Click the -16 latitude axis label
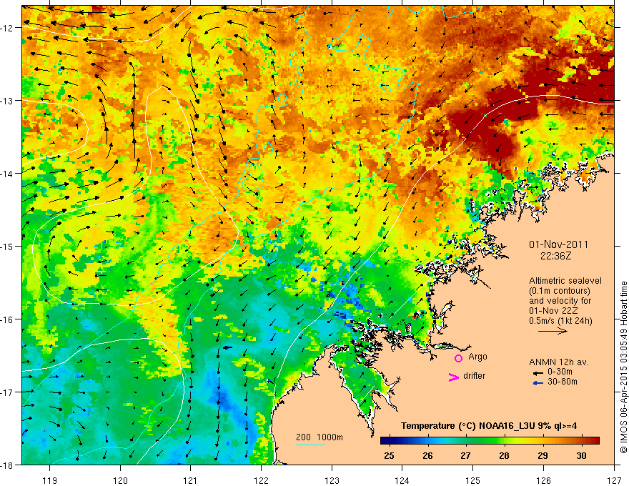This screenshot has height=486, width=629. [8, 319]
